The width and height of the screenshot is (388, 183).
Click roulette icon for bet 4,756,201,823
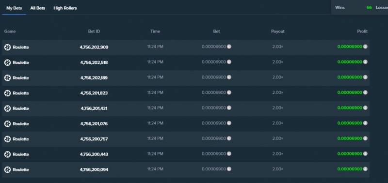[7, 93]
